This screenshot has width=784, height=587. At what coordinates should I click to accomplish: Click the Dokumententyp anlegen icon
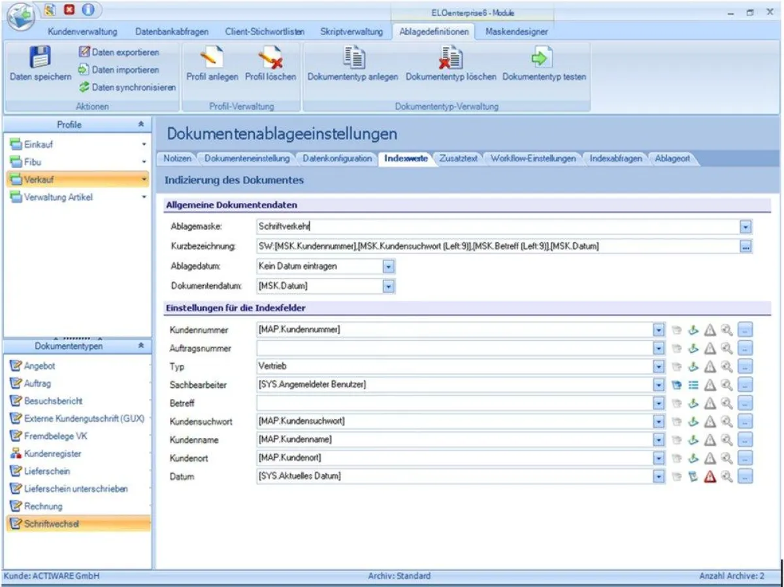tap(353, 57)
